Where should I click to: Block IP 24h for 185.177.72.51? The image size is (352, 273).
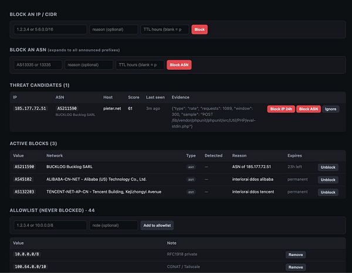click(281, 109)
